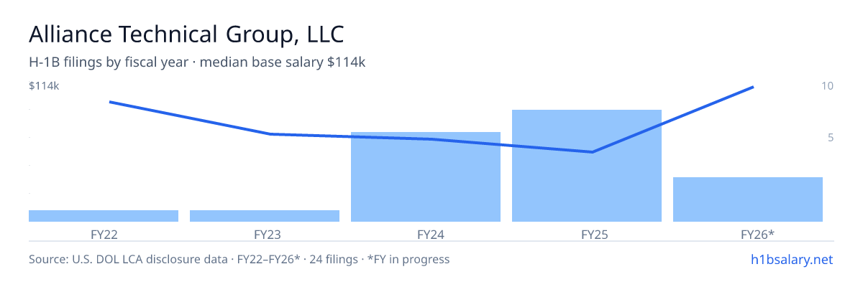Click the Alliance Technical Group, LLC title

pos(187,34)
